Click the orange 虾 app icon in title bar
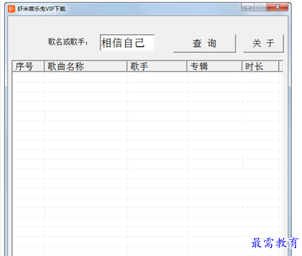This screenshot has width=302, height=256. pos(11,9)
